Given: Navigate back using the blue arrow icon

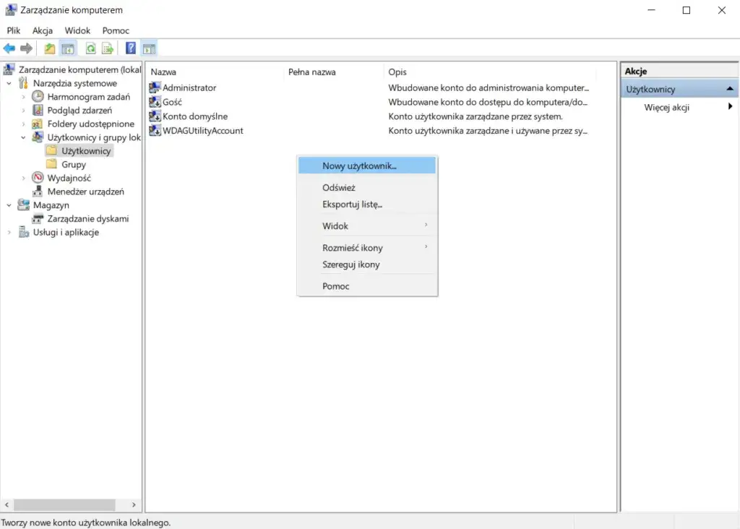Looking at the screenshot, I should tap(9, 48).
